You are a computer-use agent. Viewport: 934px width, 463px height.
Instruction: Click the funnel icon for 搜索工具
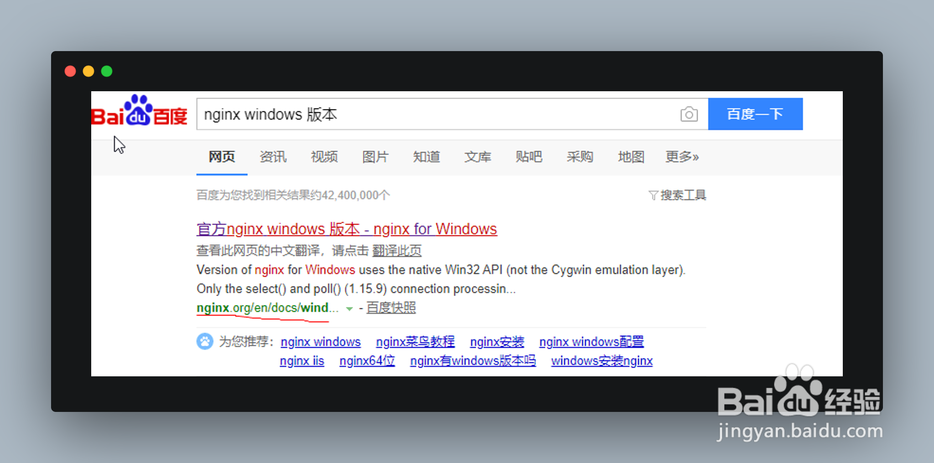coord(653,196)
